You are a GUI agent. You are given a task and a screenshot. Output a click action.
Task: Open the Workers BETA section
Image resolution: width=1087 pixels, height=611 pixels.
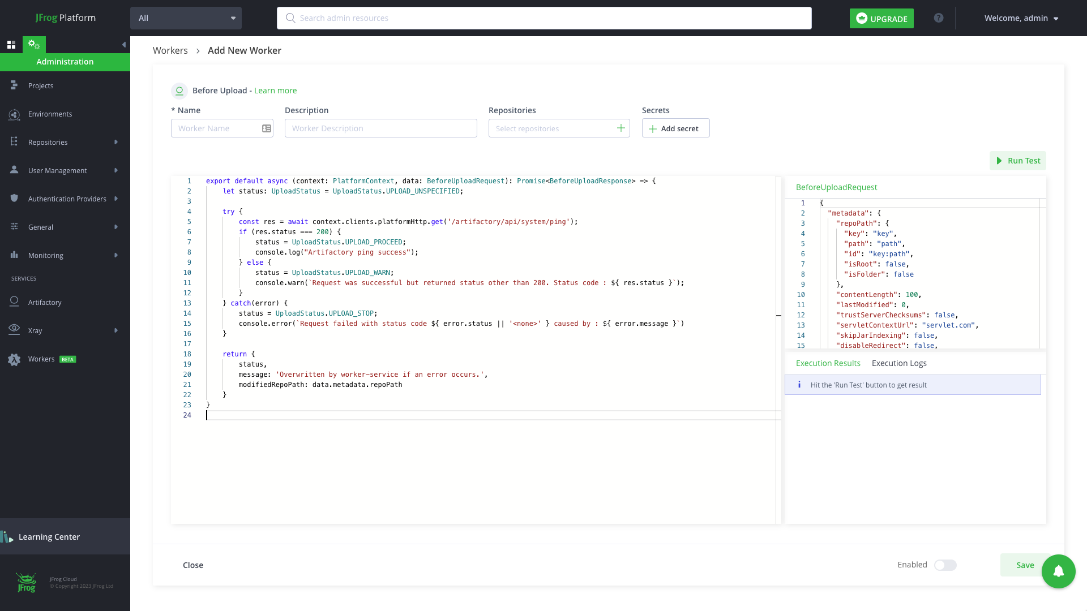click(x=41, y=359)
